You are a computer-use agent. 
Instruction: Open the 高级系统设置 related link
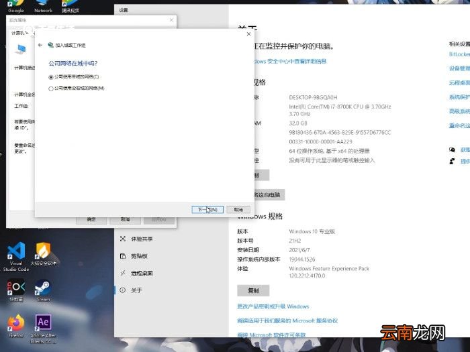[x=459, y=111]
